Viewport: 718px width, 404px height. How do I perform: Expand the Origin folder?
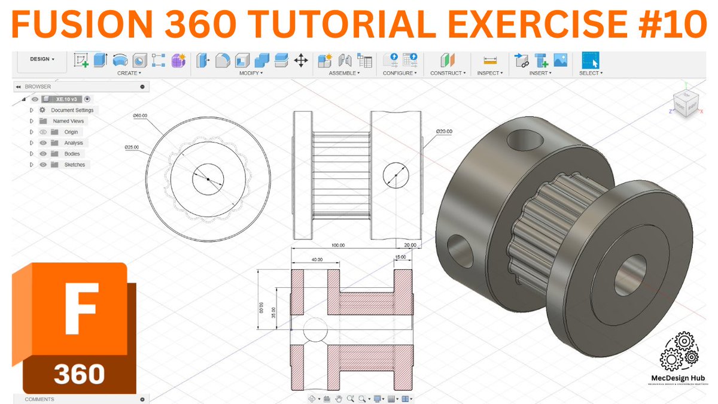[31, 132]
